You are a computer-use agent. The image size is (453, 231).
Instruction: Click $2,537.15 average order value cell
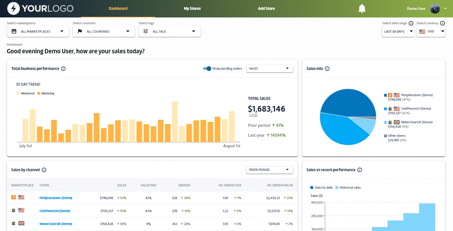click(x=273, y=211)
